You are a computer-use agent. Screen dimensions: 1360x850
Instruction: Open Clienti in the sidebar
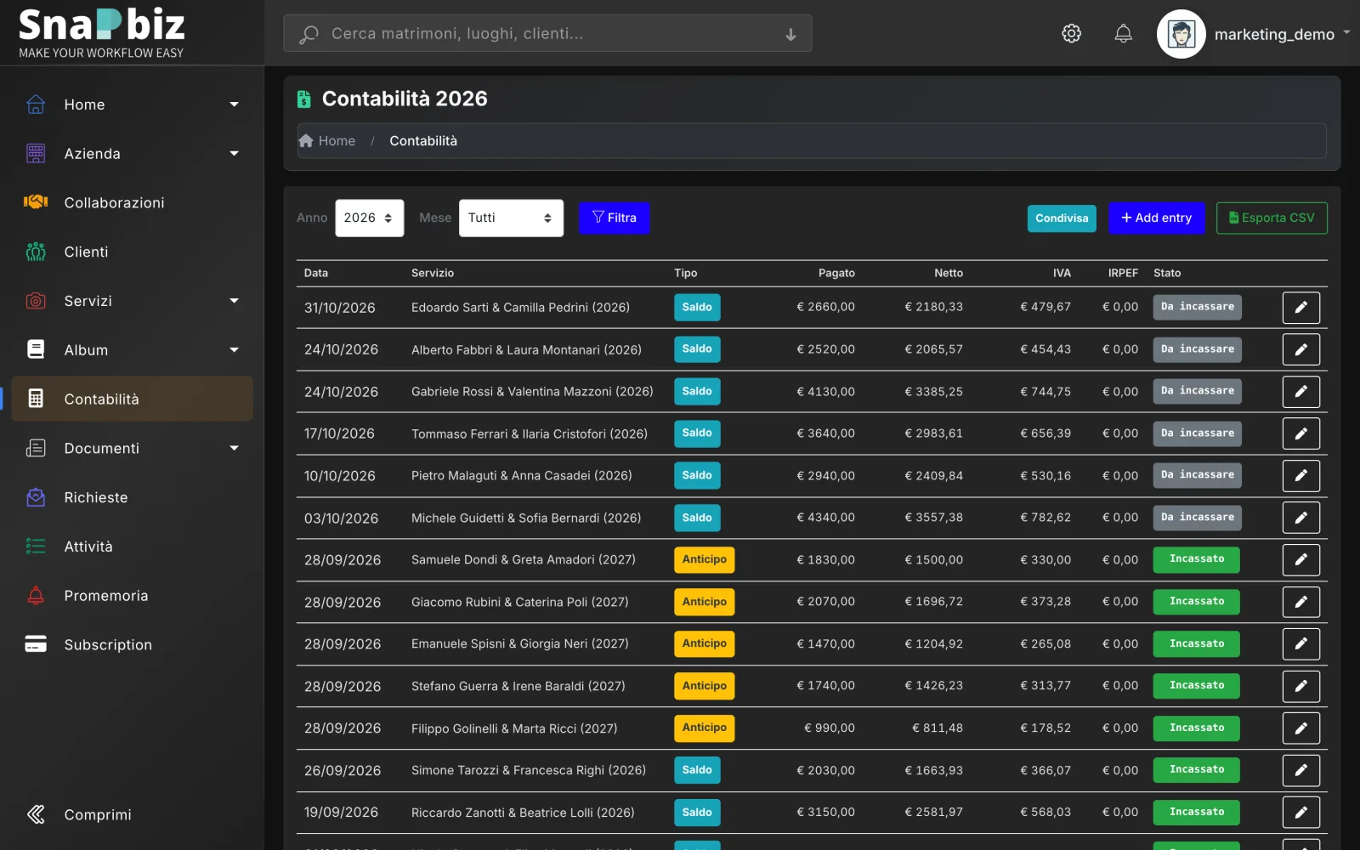pyautogui.click(x=133, y=252)
